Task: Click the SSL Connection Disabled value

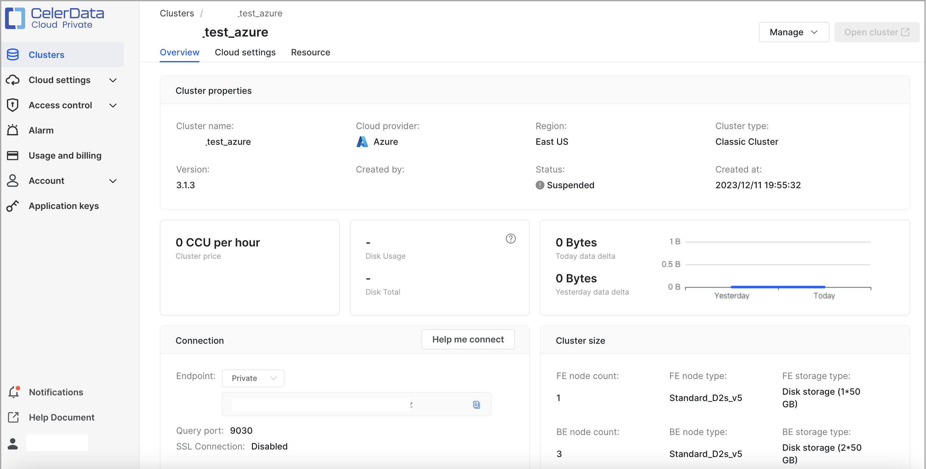Action: pos(270,446)
